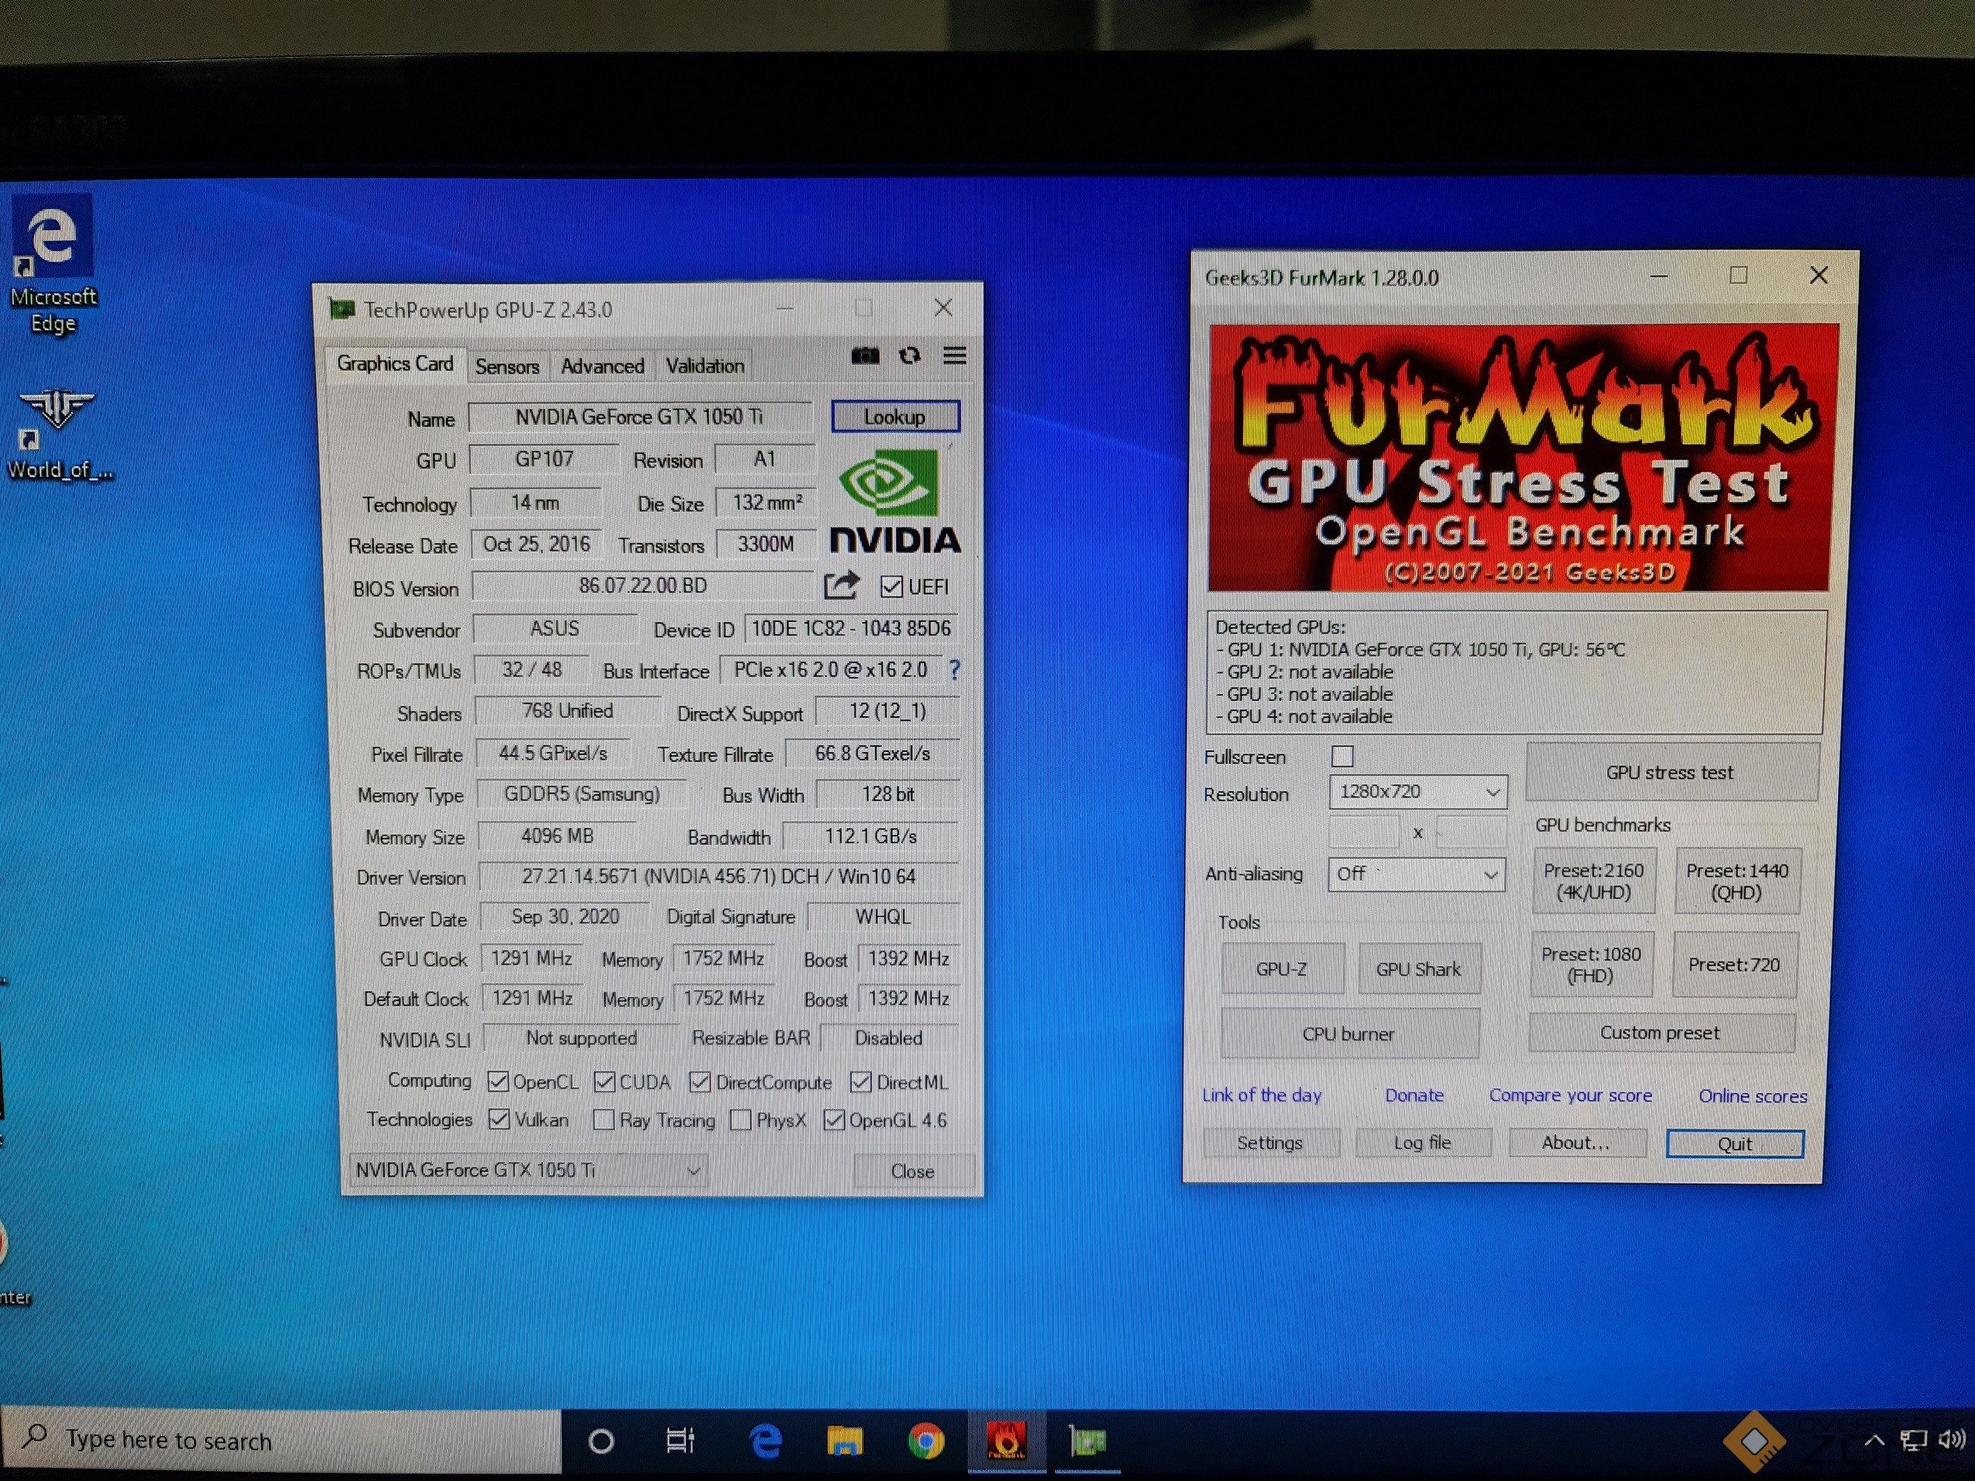Toggle the Ray Tracing checkbox
The image size is (1975, 1481).
coord(605,1119)
